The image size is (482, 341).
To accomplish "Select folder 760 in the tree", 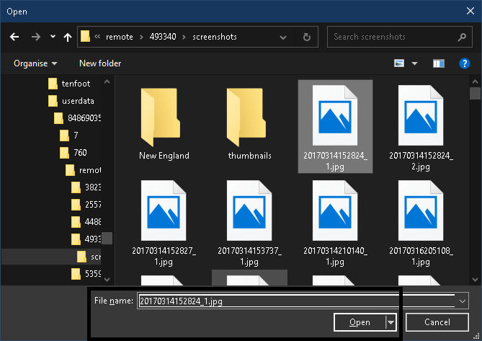I will pyautogui.click(x=73, y=153).
